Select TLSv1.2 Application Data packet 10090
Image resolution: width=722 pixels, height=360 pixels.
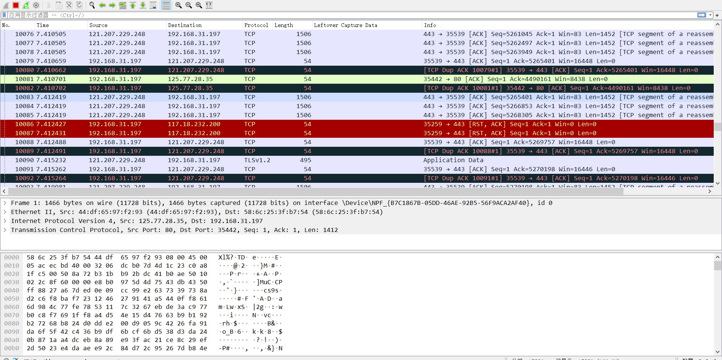[x=357, y=160]
